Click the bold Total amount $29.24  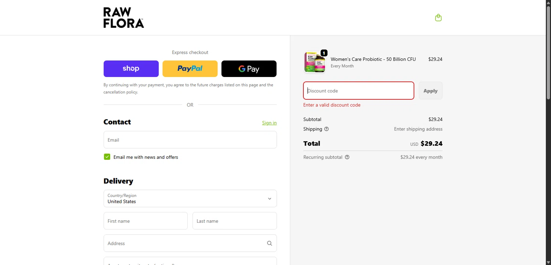(431, 143)
